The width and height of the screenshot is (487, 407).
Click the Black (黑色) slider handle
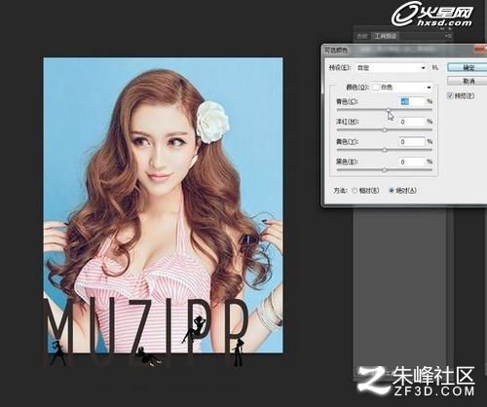click(x=385, y=170)
